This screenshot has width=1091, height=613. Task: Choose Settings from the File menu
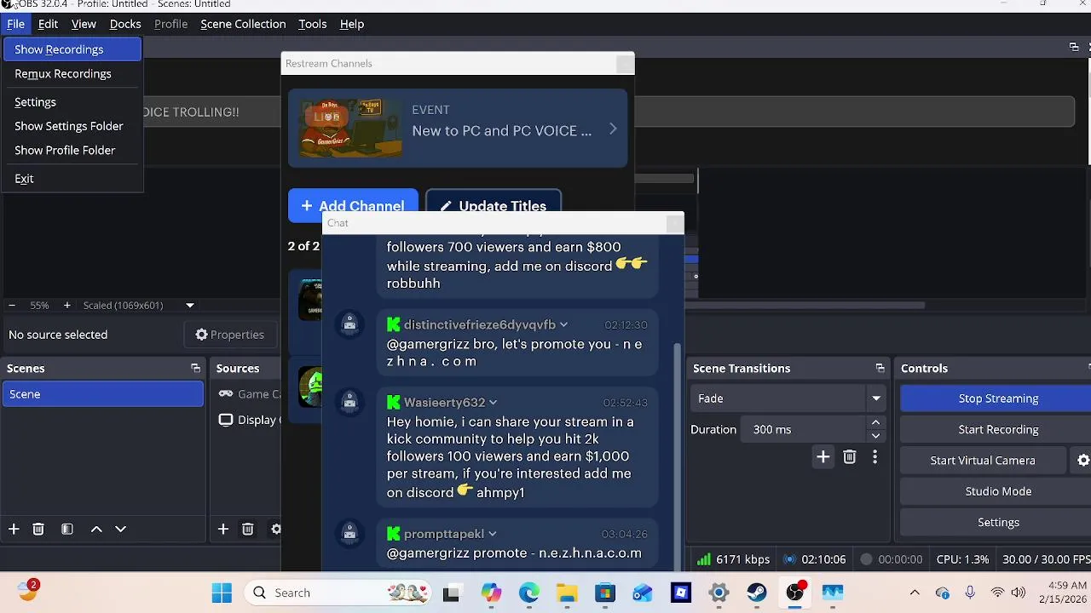72,101
